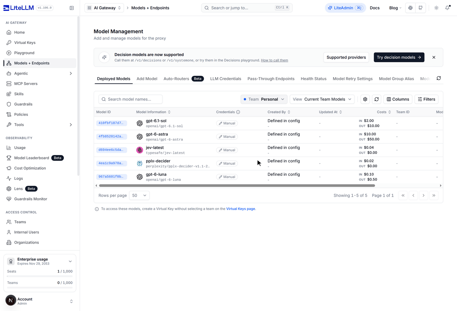
Task: Open the Health Status tab
Action: tap(314, 79)
